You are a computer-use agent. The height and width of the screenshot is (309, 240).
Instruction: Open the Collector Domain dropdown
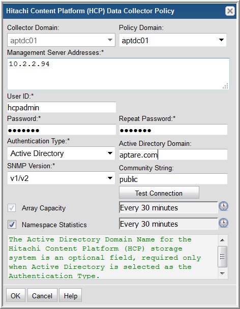click(61, 40)
